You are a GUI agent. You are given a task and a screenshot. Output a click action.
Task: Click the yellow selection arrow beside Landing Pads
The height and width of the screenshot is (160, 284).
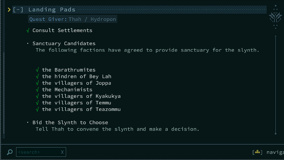pos(9,10)
